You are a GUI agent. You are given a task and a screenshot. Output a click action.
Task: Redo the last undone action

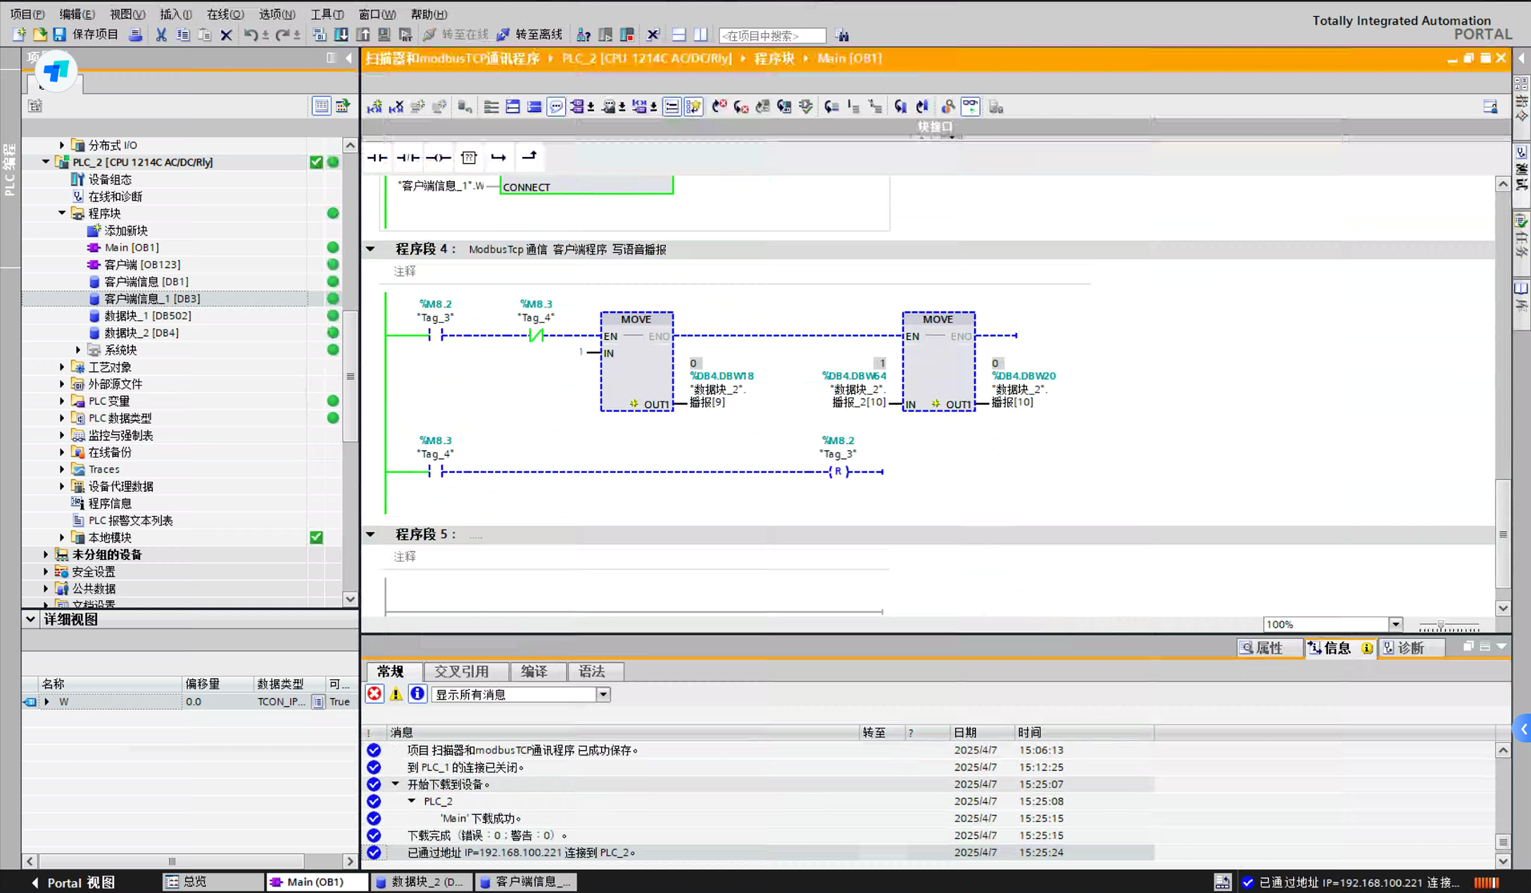(282, 34)
